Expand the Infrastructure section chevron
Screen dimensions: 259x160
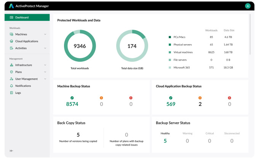click(x=45, y=65)
